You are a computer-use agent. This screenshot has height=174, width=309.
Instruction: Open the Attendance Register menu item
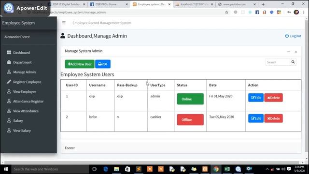pyautogui.click(x=28, y=101)
